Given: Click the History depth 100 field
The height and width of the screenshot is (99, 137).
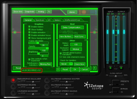Looking at the screenshot, I should pos(76,44).
